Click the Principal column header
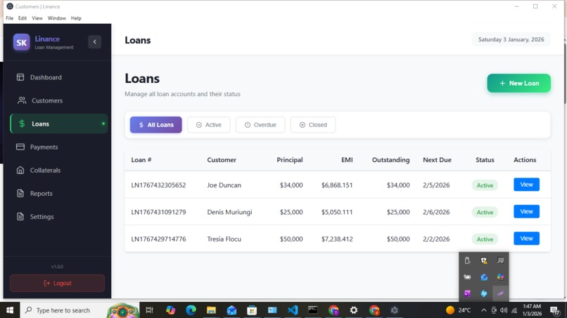This screenshot has height=318, width=567. (x=290, y=160)
